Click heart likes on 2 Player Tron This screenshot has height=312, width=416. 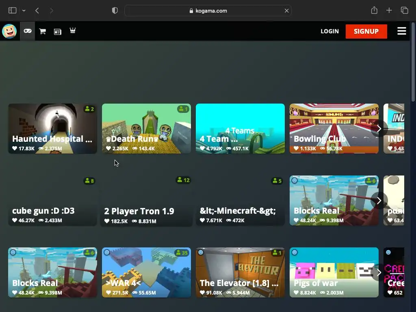click(116, 221)
